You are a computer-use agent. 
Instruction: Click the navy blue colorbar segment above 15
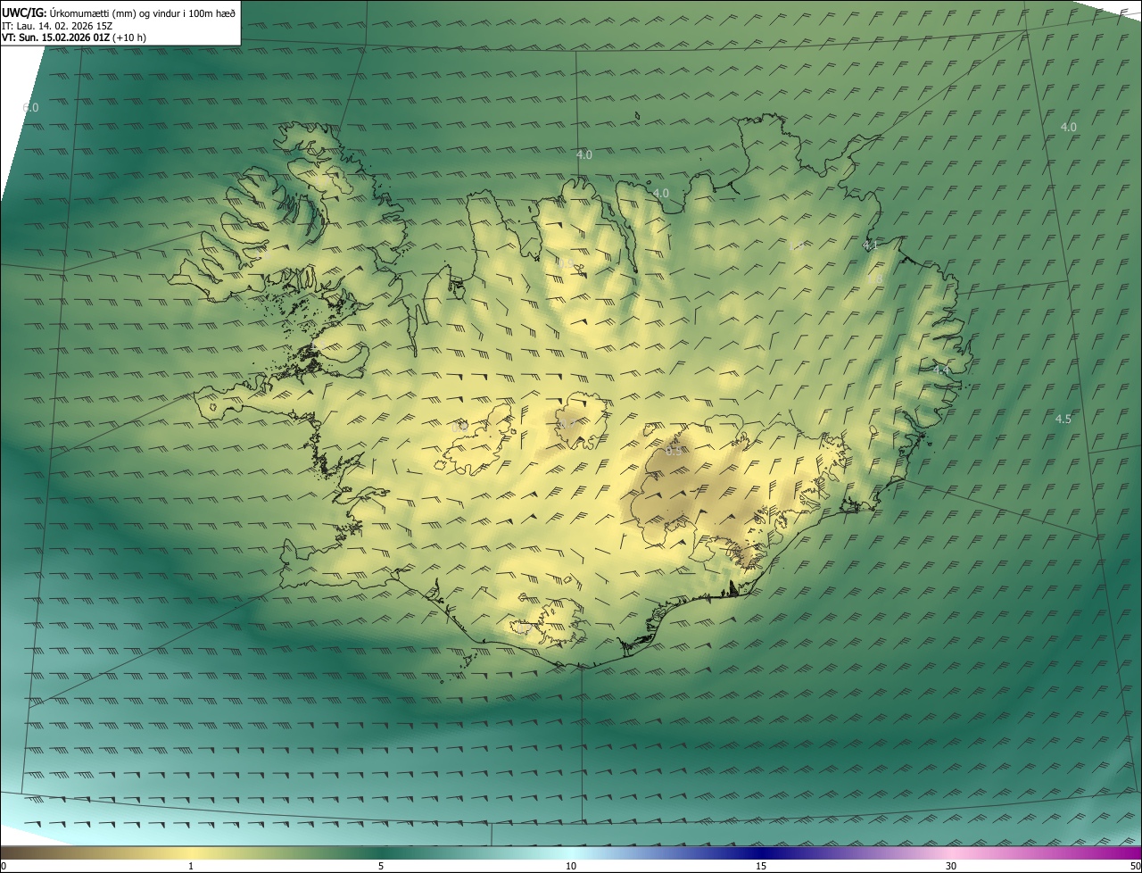point(761,852)
